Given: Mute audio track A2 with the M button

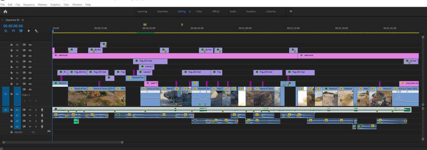Looking at the screenshot, I should point(30,116).
